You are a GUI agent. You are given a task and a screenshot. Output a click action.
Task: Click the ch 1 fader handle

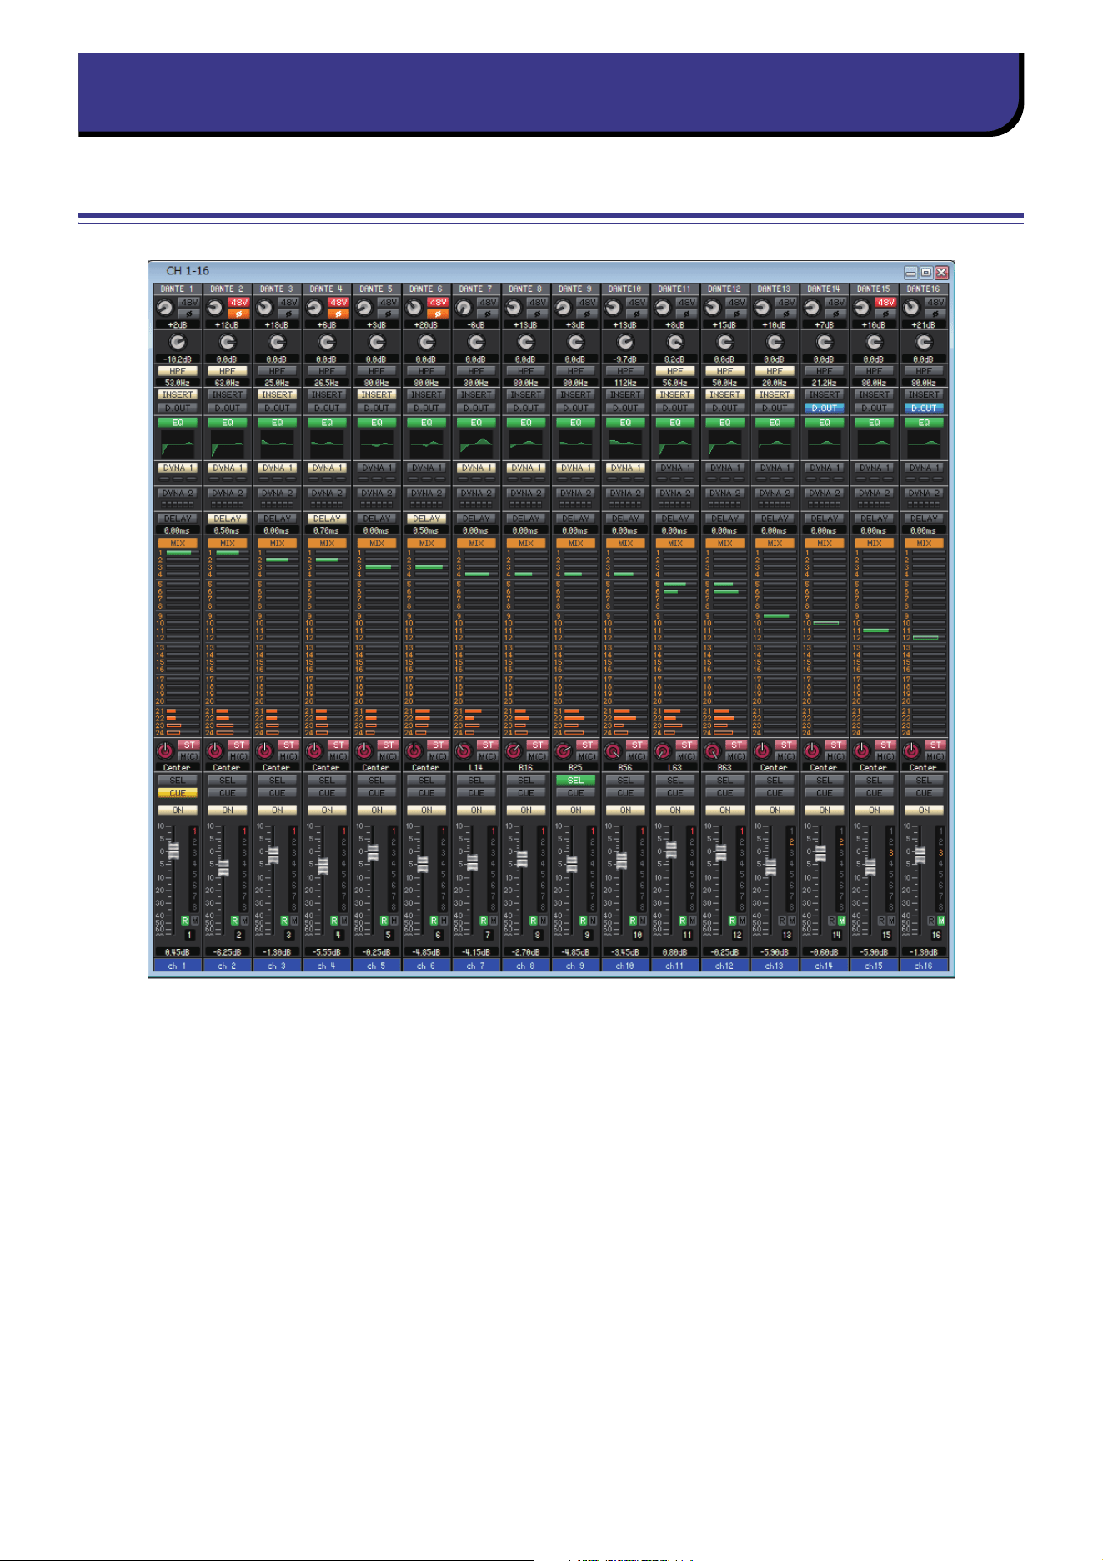coord(173,851)
